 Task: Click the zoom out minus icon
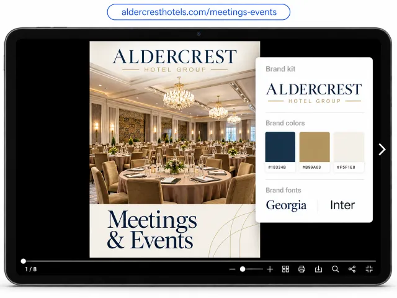pos(232,269)
